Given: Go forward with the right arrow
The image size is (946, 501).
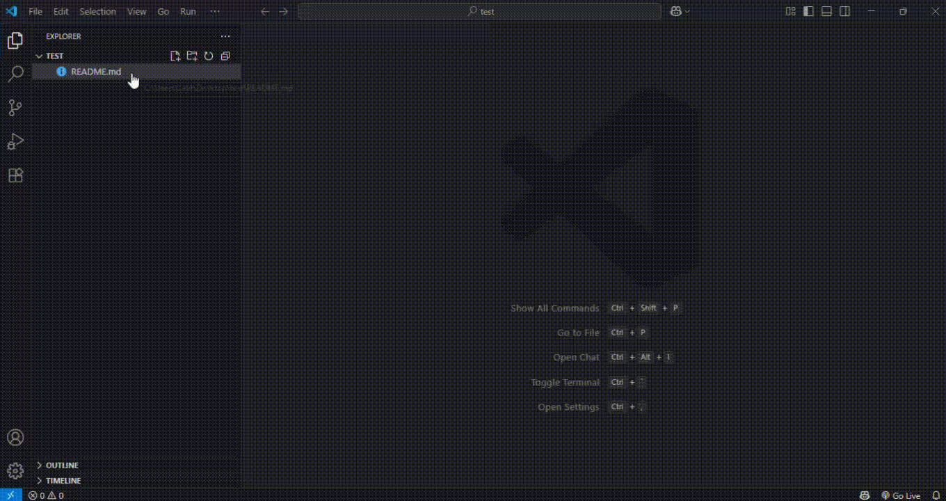Looking at the screenshot, I should click(x=283, y=11).
